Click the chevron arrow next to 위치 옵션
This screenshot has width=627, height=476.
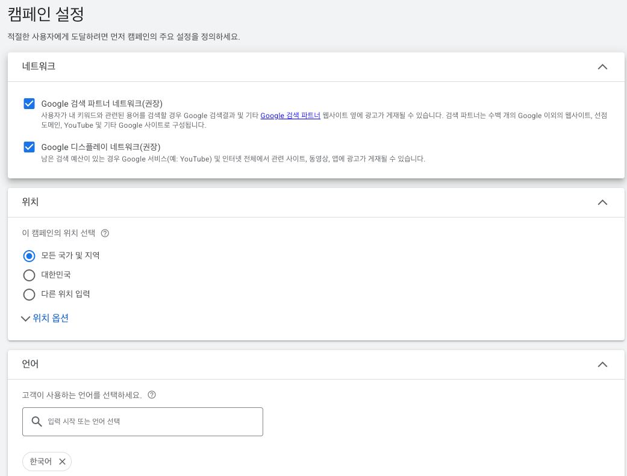pos(25,318)
